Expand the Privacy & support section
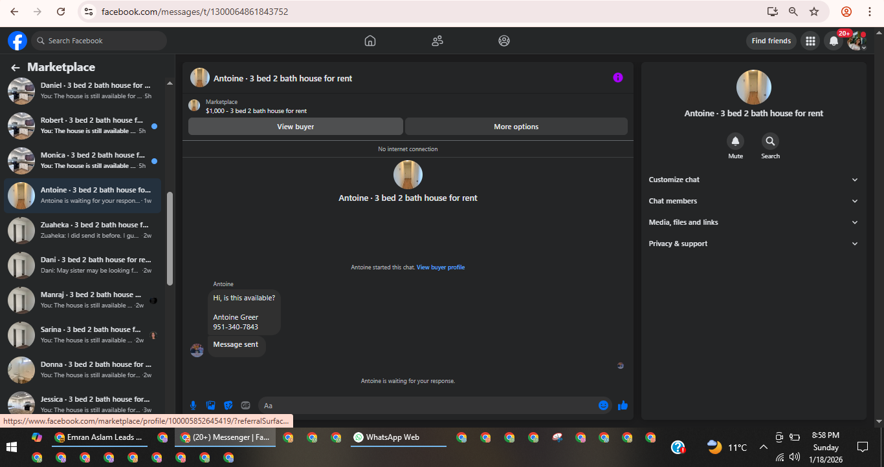This screenshot has width=884, height=467. [x=753, y=244]
